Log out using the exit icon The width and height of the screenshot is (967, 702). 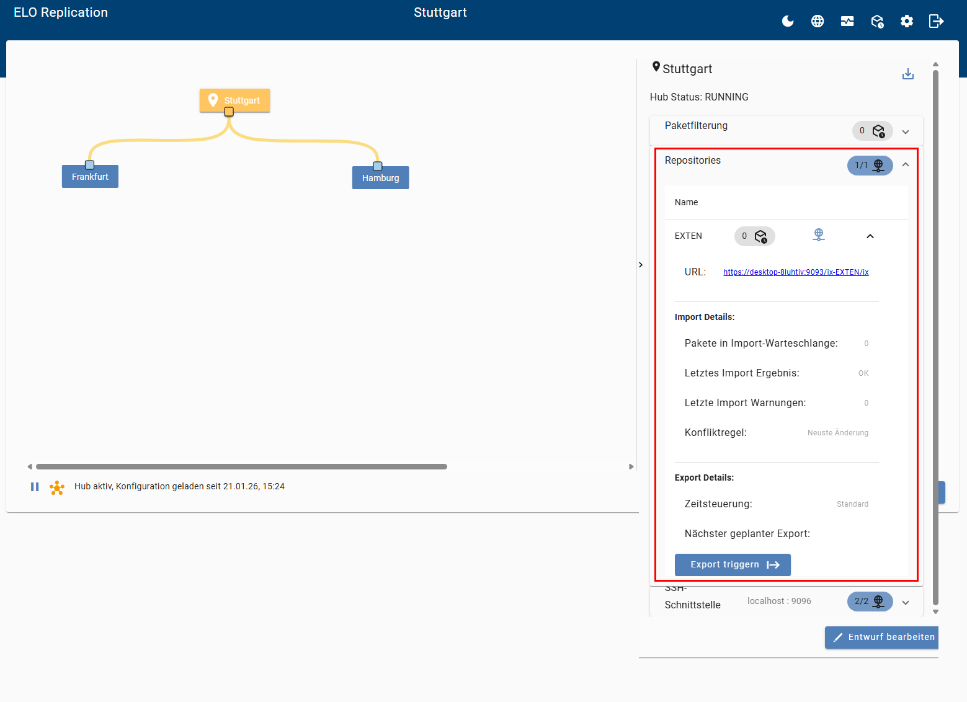(x=936, y=20)
